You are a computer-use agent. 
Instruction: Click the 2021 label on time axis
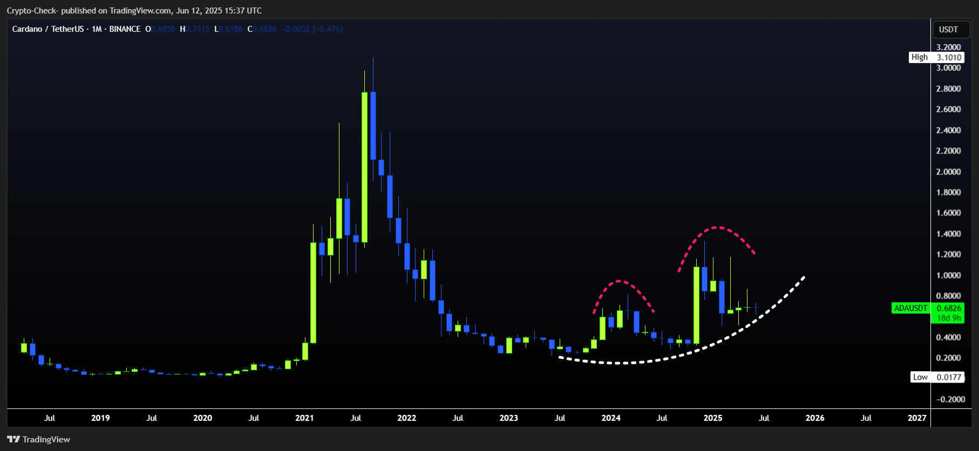click(304, 418)
